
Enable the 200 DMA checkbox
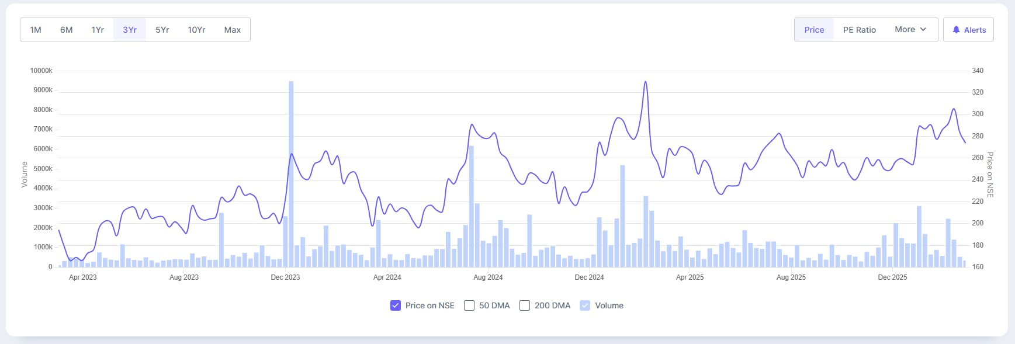(x=525, y=305)
